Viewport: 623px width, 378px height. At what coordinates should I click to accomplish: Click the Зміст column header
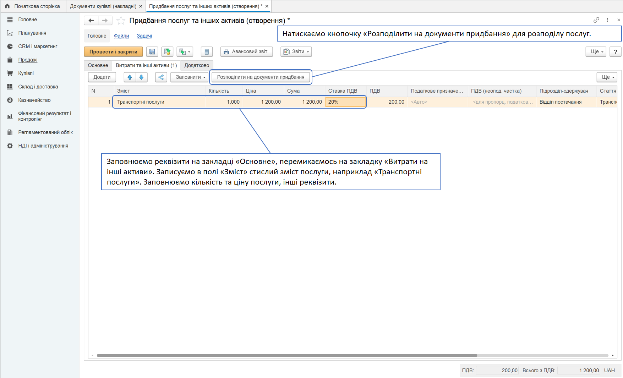[160, 91]
